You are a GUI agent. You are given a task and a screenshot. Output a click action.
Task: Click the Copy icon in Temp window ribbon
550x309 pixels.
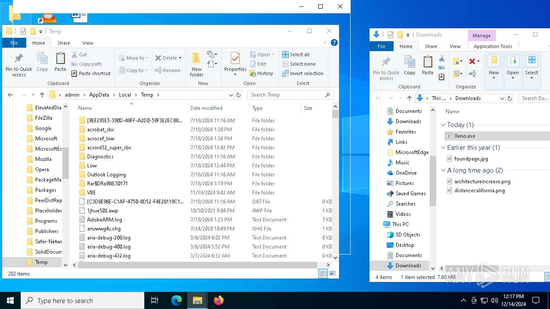[x=42, y=62]
